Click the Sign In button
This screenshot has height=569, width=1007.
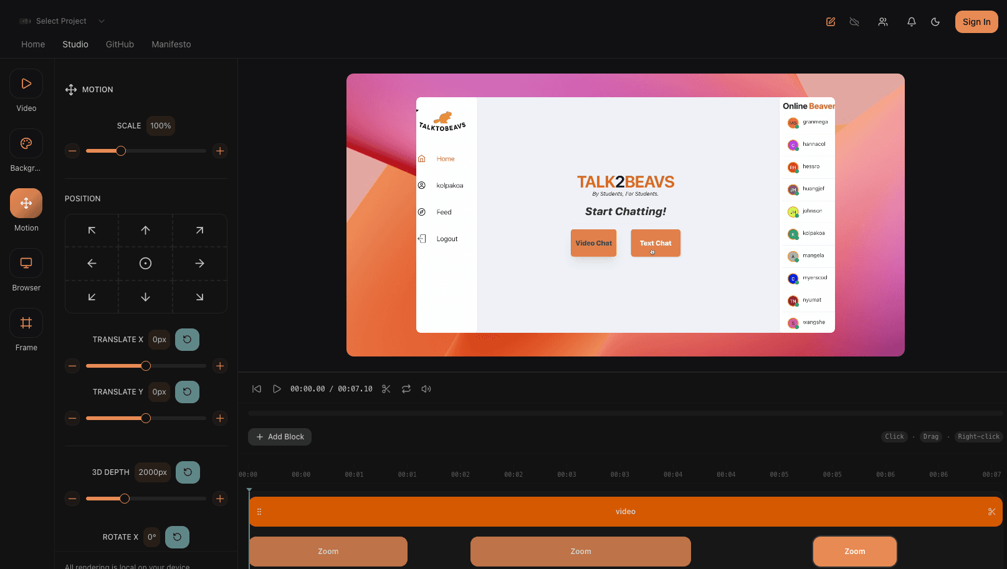(x=976, y=21)
